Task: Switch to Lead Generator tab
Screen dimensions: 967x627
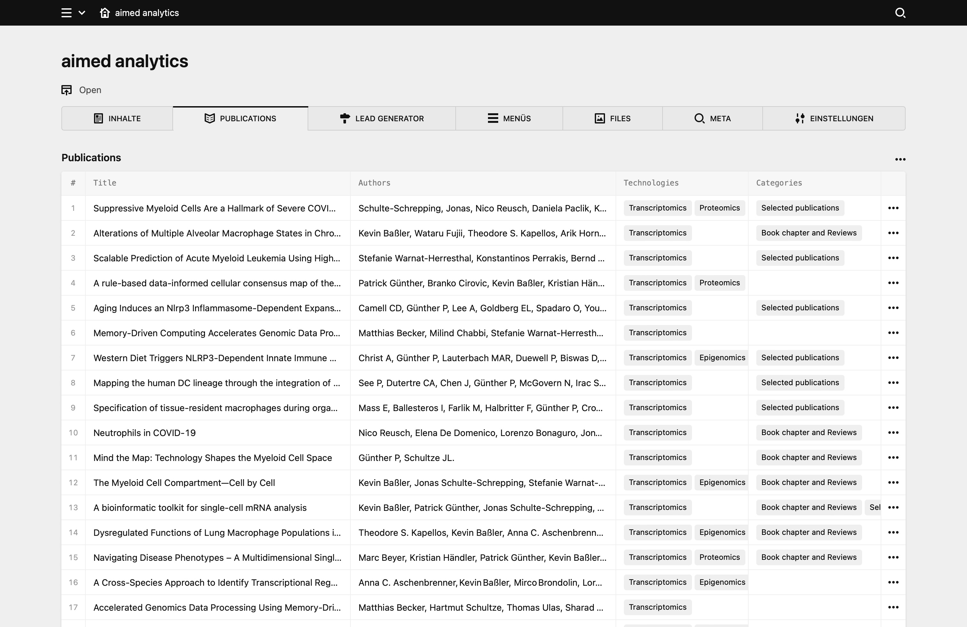Action: tap(381, 118)
